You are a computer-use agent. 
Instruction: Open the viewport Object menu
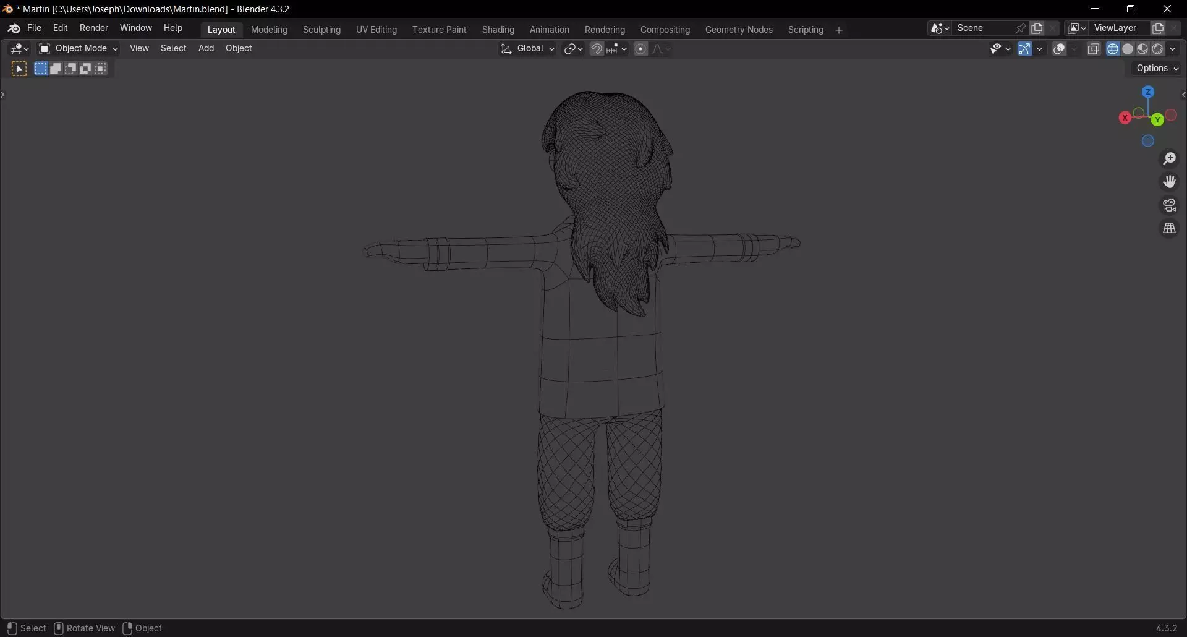pyautogui.click(x=239, y=49)
